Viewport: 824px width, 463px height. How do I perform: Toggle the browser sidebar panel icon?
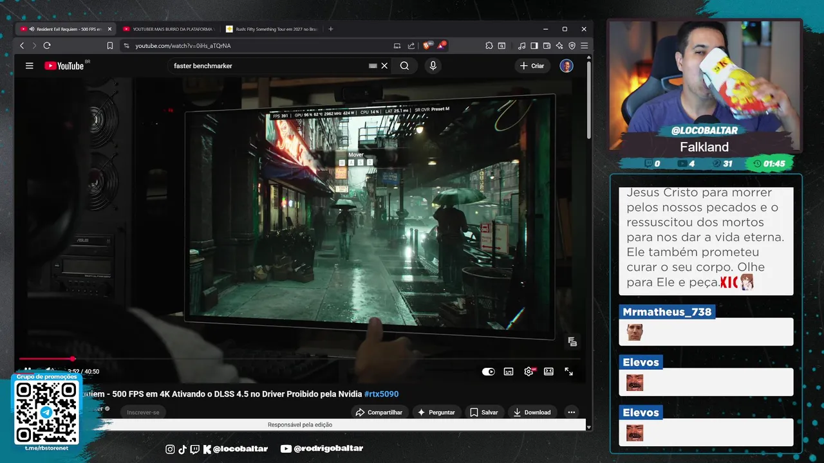click(534, 46)
